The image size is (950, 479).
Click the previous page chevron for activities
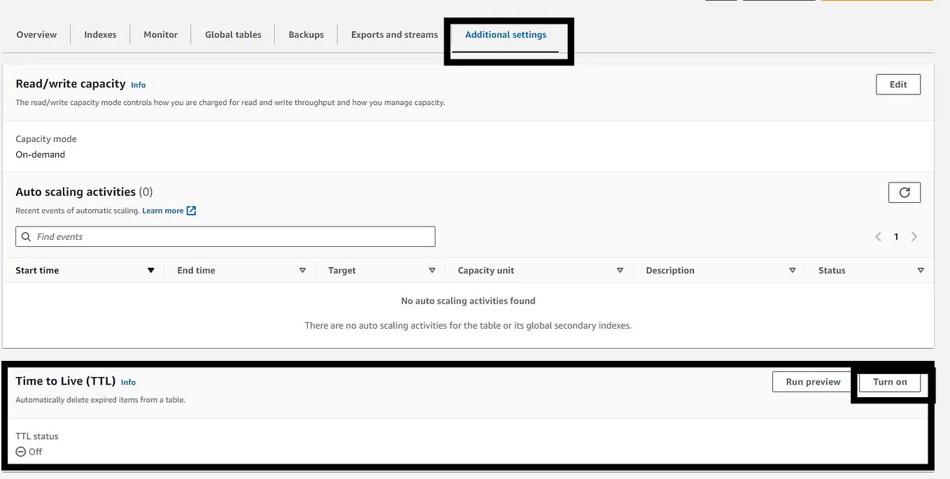(x=878, y=236)
